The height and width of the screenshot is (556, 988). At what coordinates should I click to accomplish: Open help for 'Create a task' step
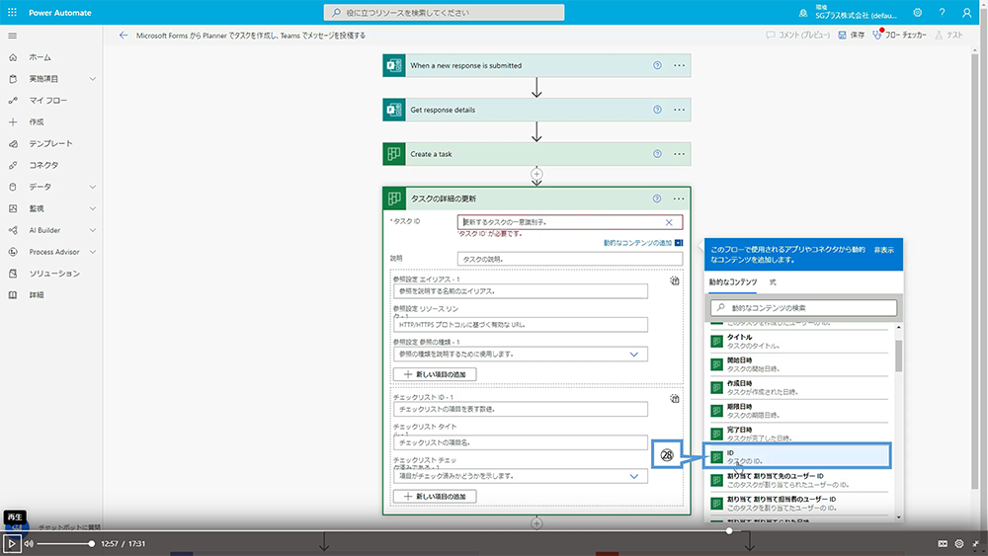click(657, 154)
